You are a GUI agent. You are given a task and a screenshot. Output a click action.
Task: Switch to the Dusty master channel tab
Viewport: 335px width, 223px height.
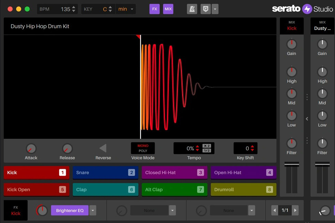click(x=322, y=26)
